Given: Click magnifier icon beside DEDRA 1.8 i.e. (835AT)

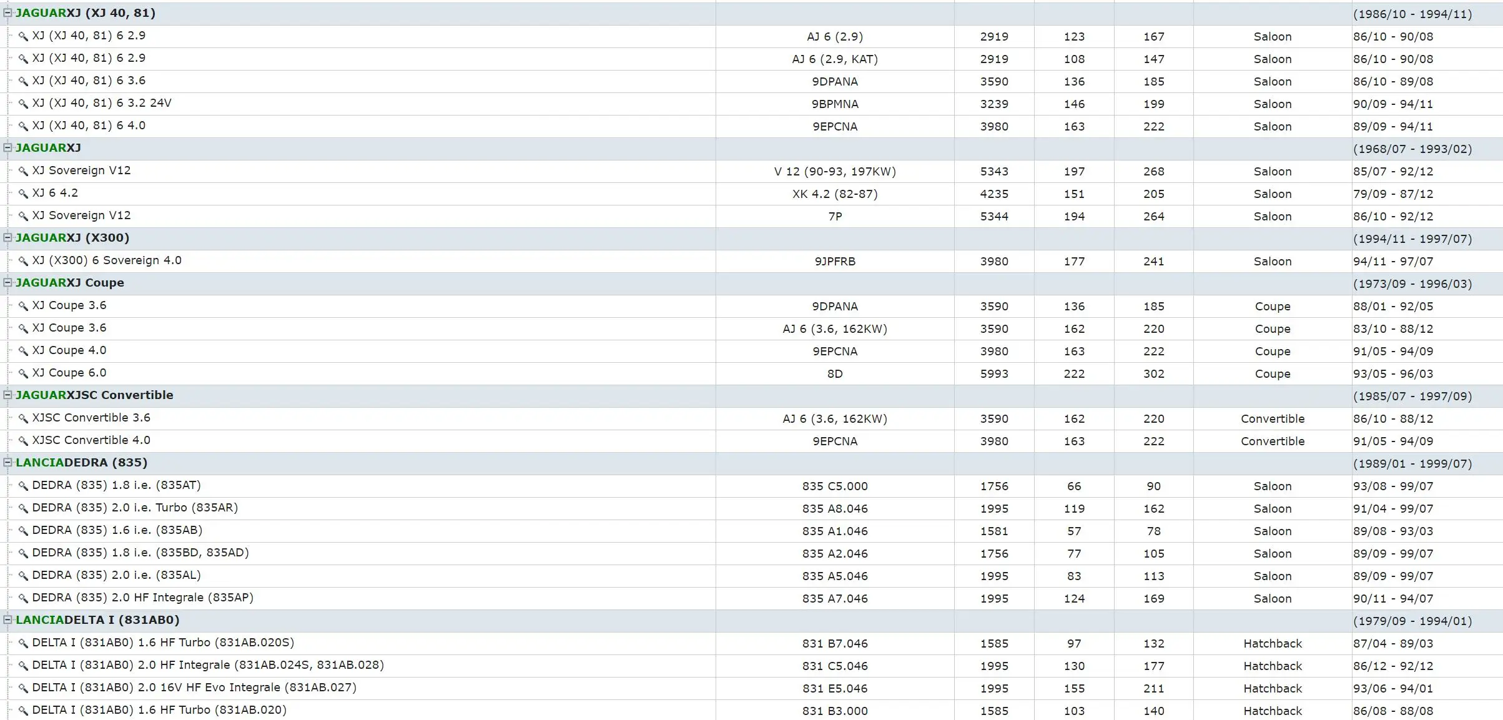Looking at the screenshot, I should tap(23, 486).
